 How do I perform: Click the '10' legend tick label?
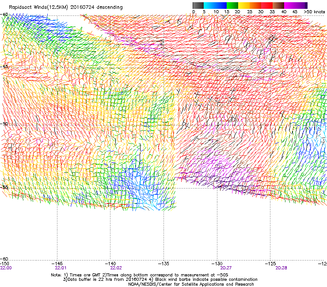216,11
